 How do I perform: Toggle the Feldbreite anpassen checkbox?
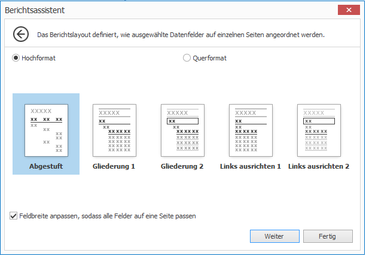click(x=14, y=216)
